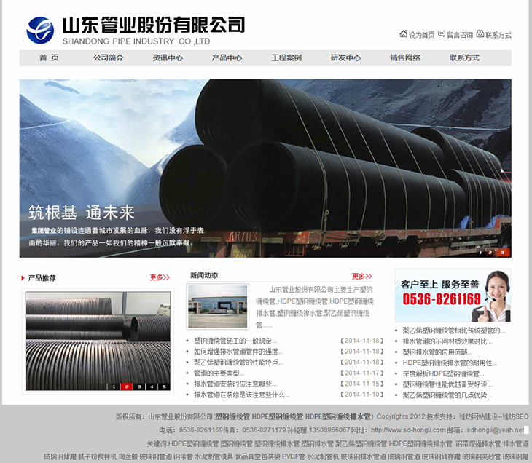Open the 公司简介 navigation item
The height and width of the screenshot is (463, 532).
(x=109, y=58)
